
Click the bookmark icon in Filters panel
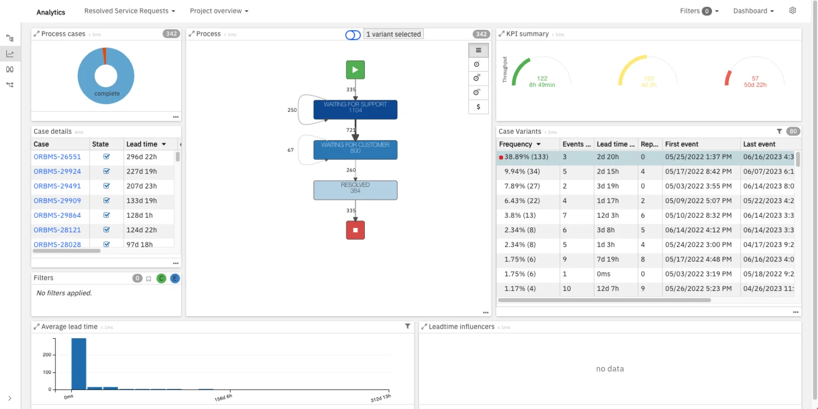click(x=149, y=277)
